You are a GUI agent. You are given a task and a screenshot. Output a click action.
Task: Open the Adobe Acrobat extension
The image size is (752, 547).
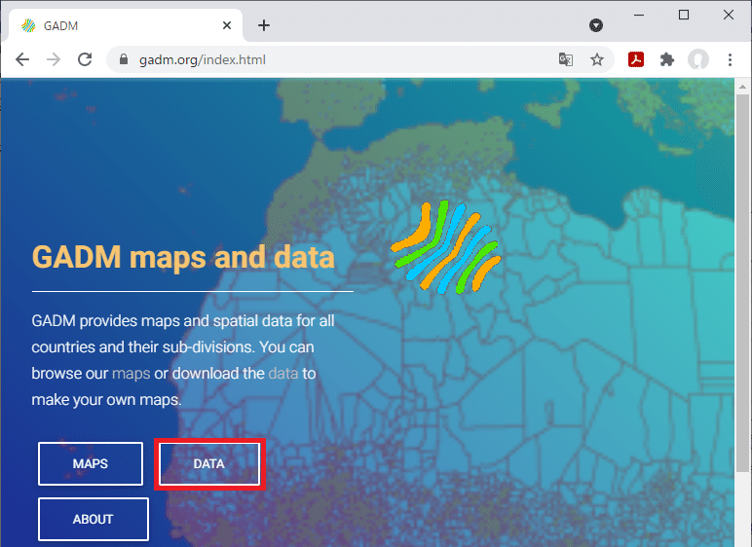[636, 59]
